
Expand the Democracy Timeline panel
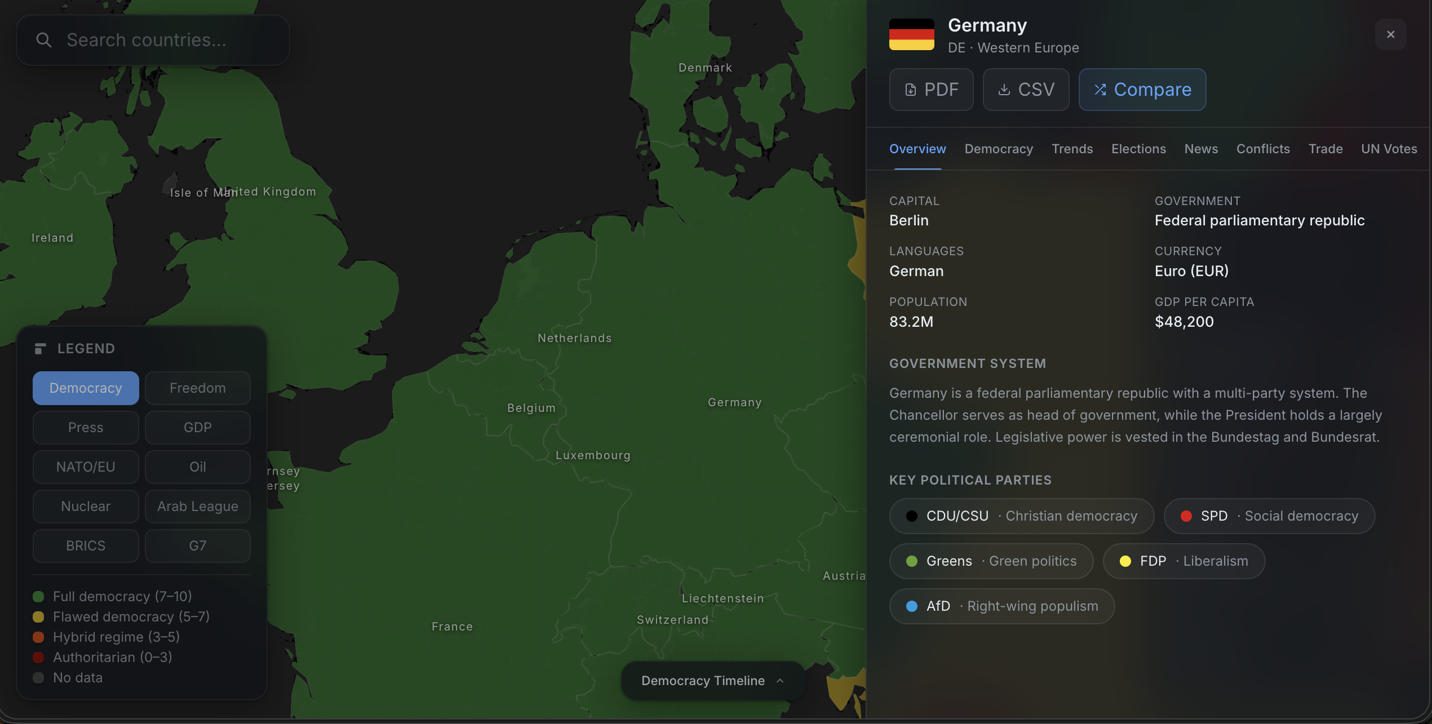coord(702,681)
